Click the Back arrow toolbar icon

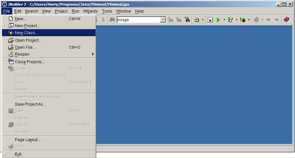[x=269, y=20]
